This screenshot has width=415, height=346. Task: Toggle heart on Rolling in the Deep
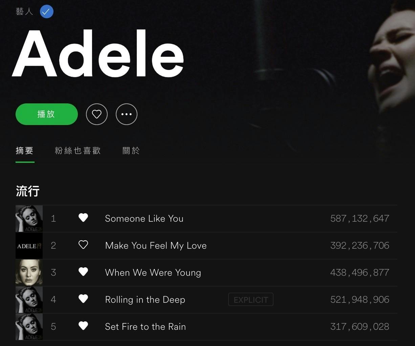pyautogui.click(x=83, y=299)
